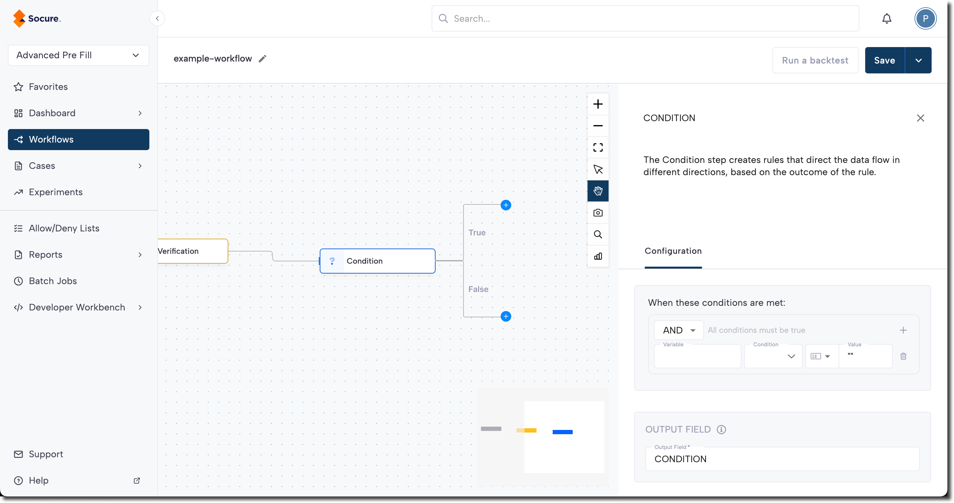Open the Advanced Pre Fill dropdown
This screenshot has height=503, width=954.
click(79, 55)
